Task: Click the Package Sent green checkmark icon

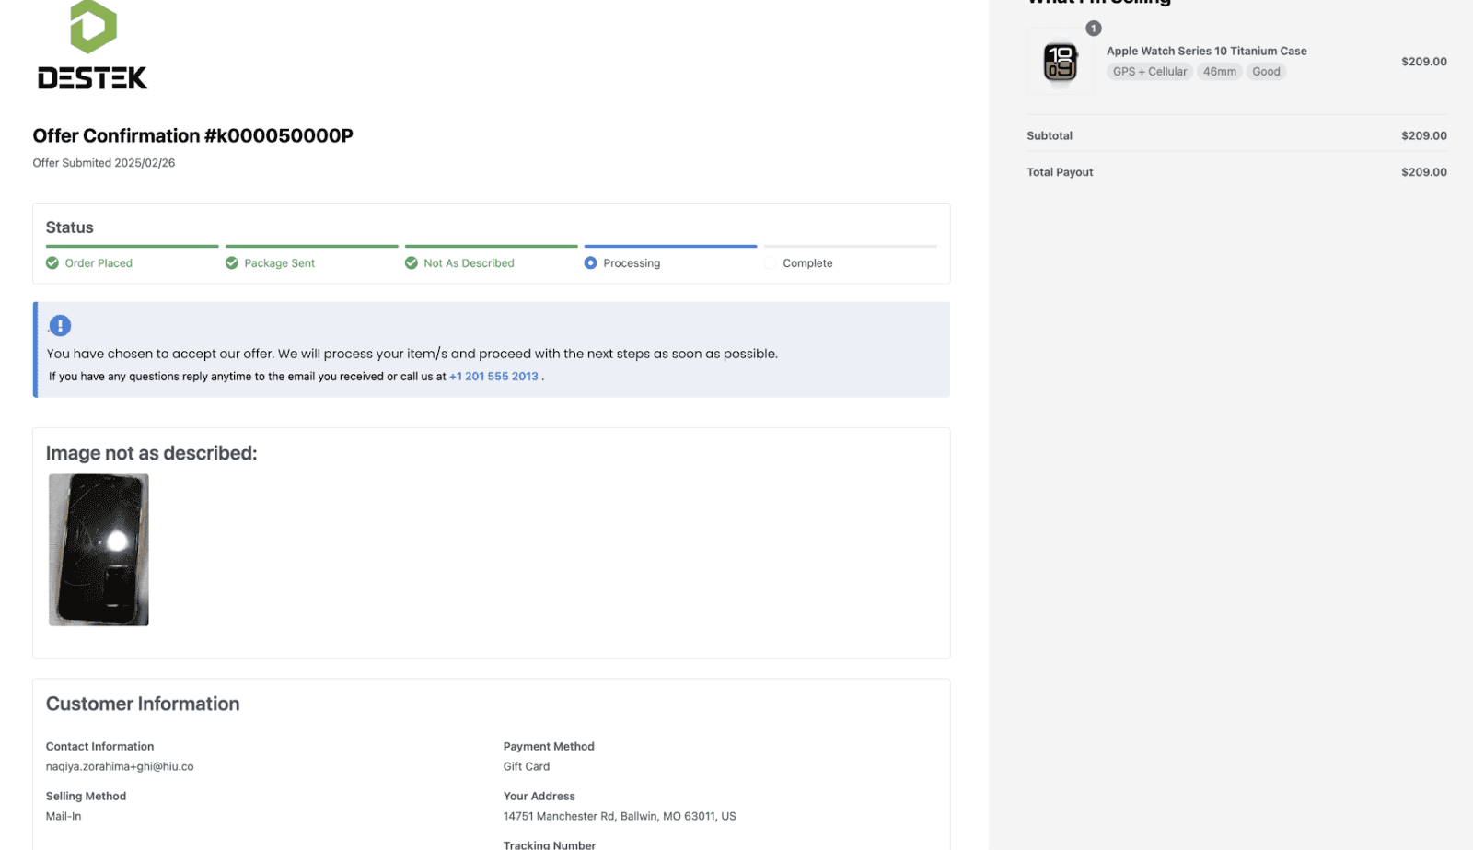Action: pos(232,263)
